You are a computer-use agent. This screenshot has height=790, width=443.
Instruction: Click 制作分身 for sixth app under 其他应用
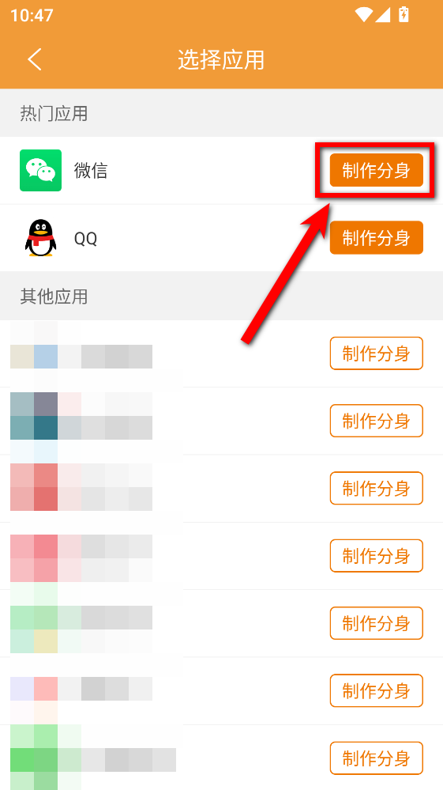click(376, 690)
